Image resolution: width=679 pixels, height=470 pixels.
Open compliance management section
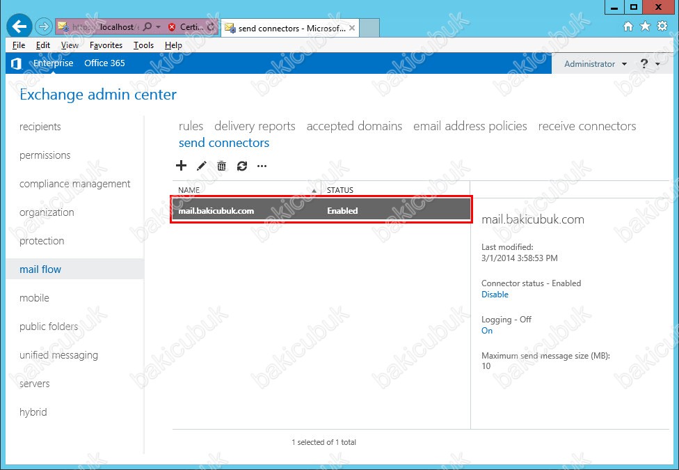[x=74, y=184]
